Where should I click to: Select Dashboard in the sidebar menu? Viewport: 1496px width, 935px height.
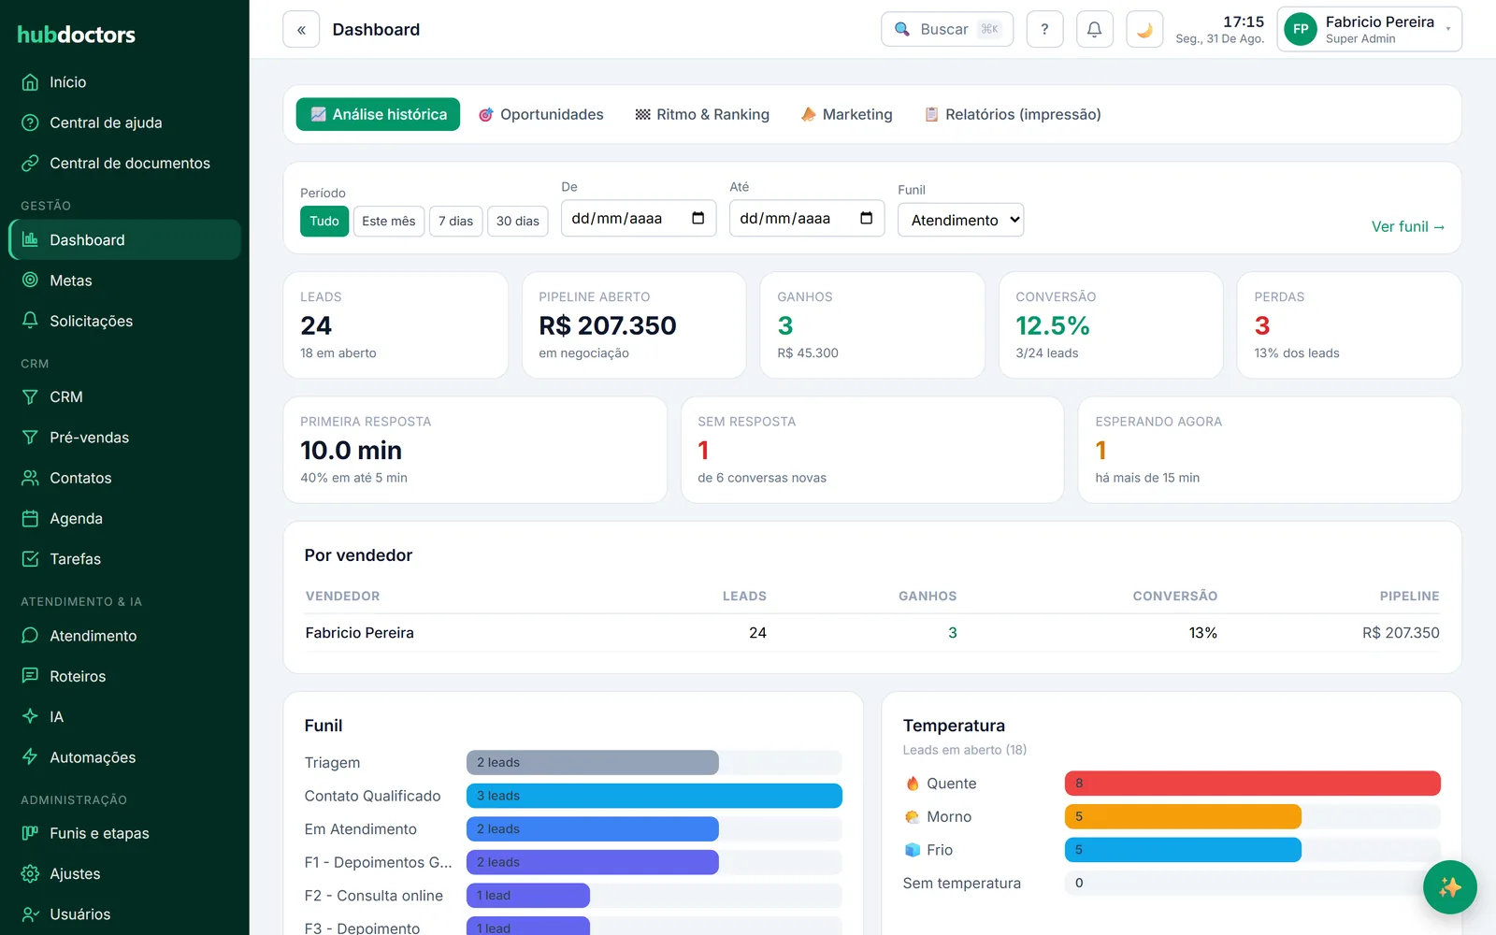[x=124, y=240]
